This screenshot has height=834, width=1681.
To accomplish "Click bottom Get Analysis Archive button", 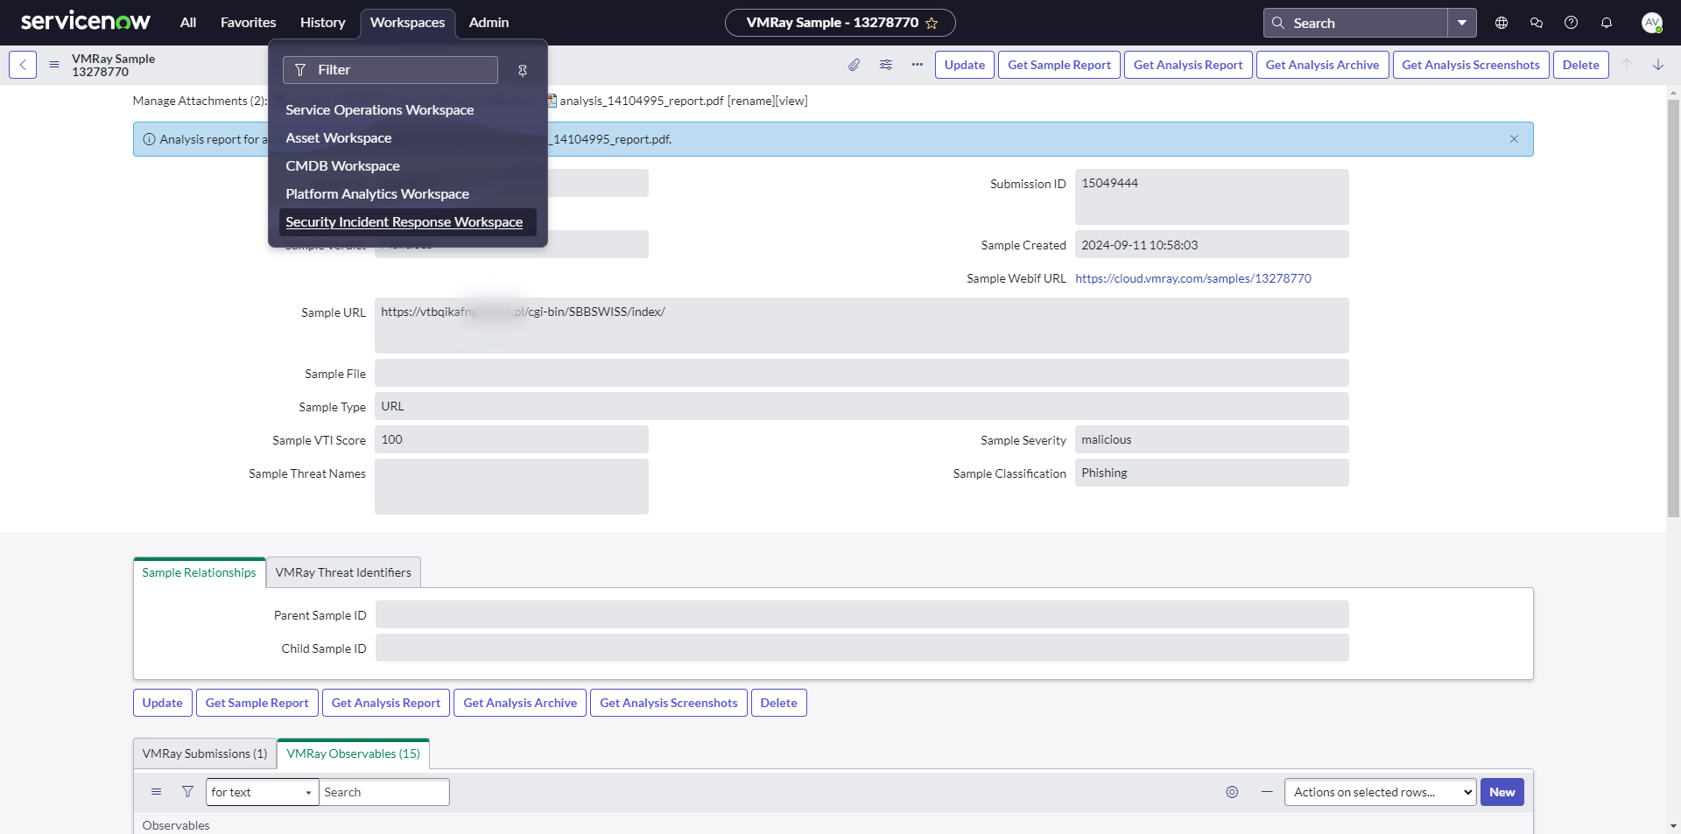I will click(x=520, y=703).
